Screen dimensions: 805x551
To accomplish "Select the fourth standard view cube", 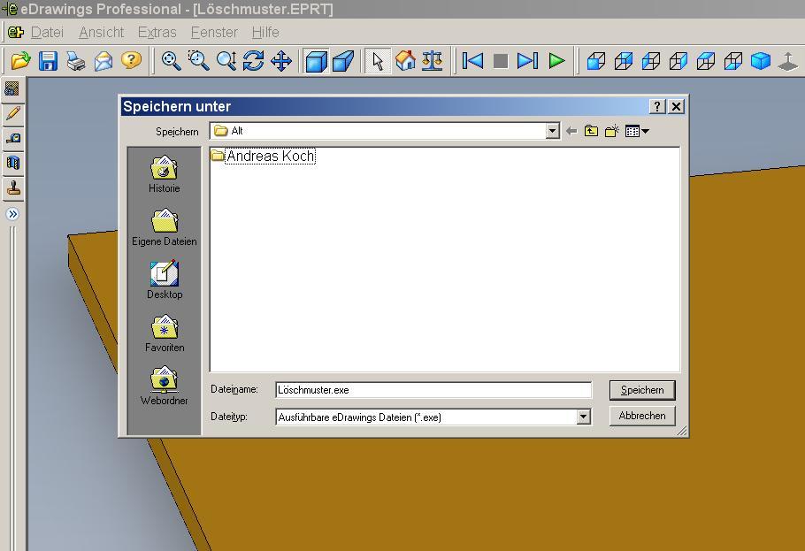I will point(678,61).
